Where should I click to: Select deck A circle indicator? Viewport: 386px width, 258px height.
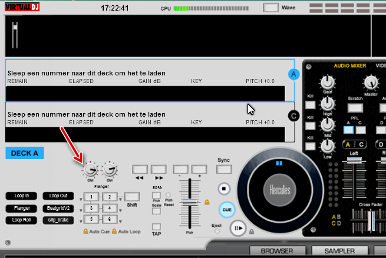pos(293,74)
